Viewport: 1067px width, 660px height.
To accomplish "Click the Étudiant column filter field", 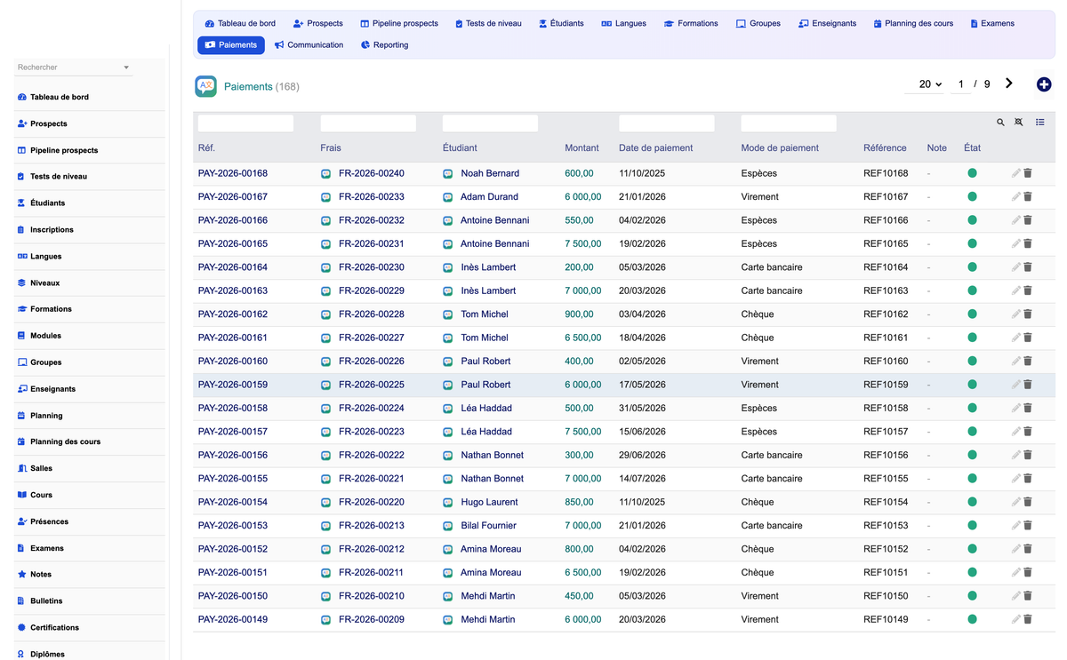I will click(490, 123).
